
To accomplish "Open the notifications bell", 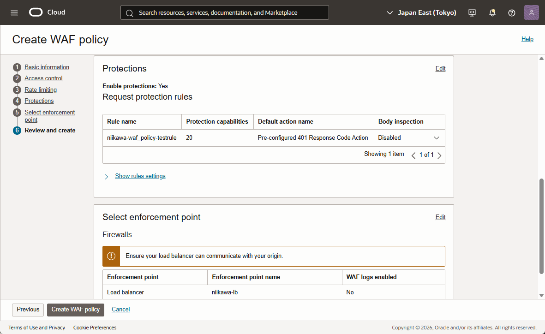I will click(x=492, y=13).
